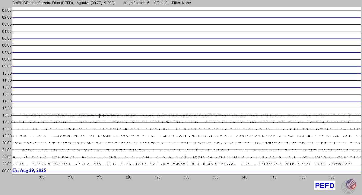The image size is (362, 195).
Task: Select the Filter: None header text
Action: point(181,3)
